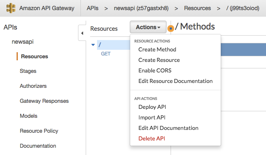Collapse the root resource tree triangle
The image size is (266, 155).
[x=93, y=45]
